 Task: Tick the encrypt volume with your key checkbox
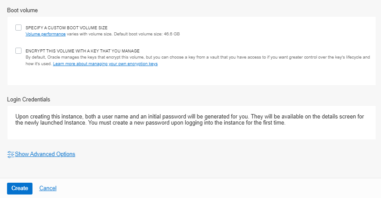[x=18, y=51]
